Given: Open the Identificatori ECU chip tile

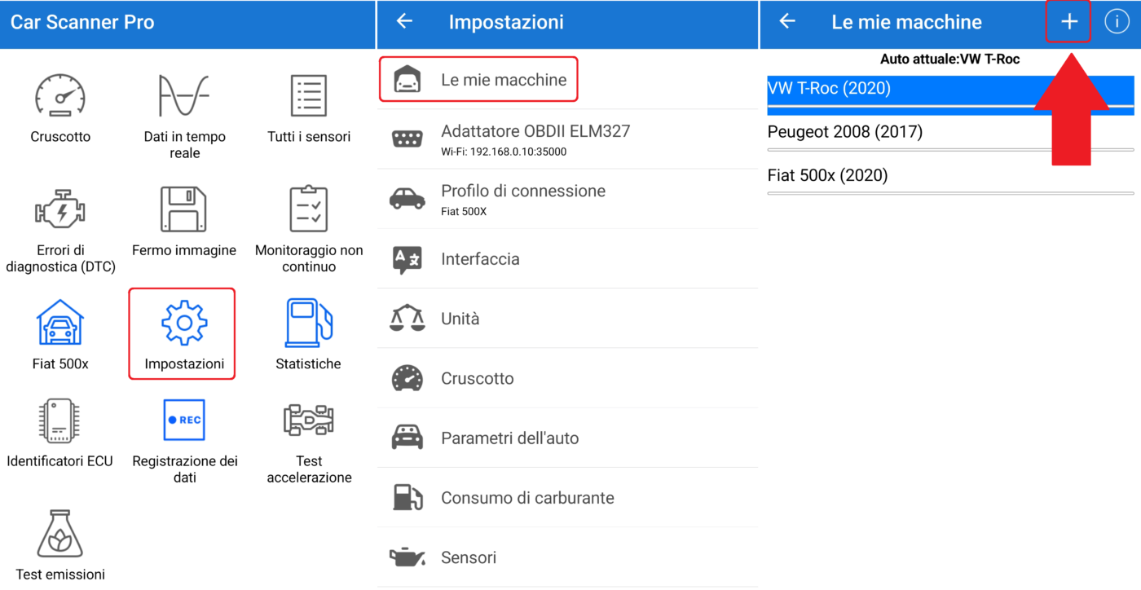Looking at the screenshot, I should [x=60, y=434].
